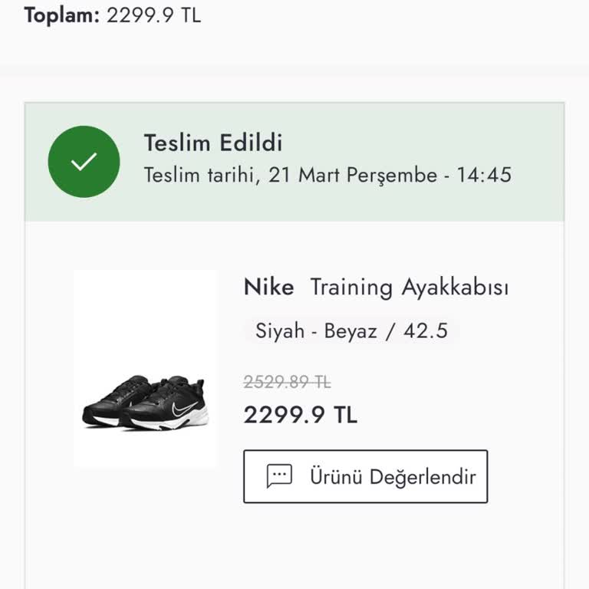Open the Training Ayakkabısı product title
The width and height of the screenshot is (589, 589).
click(410, 288)
